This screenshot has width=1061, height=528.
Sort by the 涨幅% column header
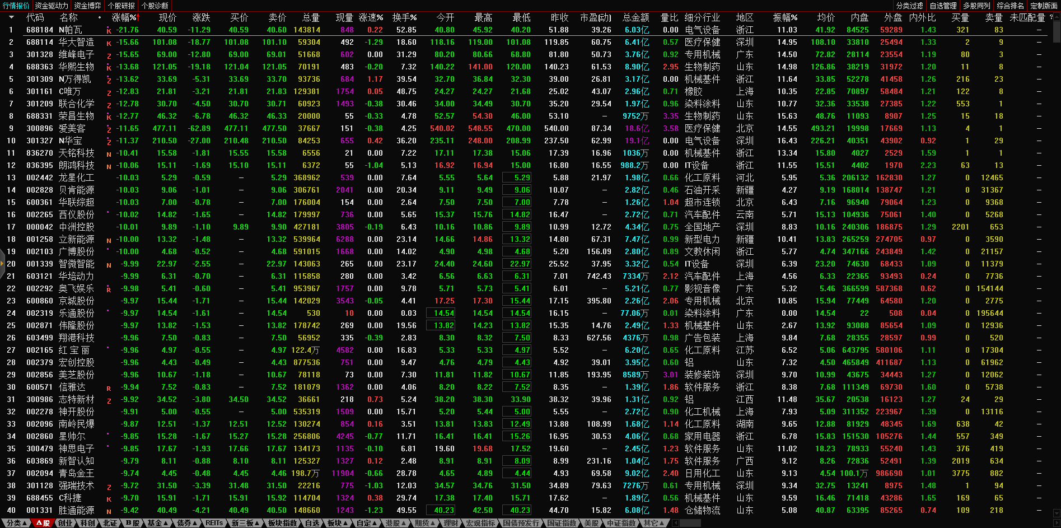click(x=124, y=17)
